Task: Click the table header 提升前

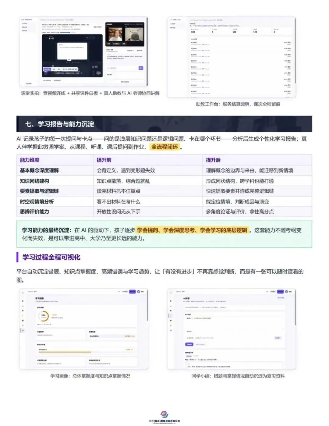Action: [x=104, y=160]
